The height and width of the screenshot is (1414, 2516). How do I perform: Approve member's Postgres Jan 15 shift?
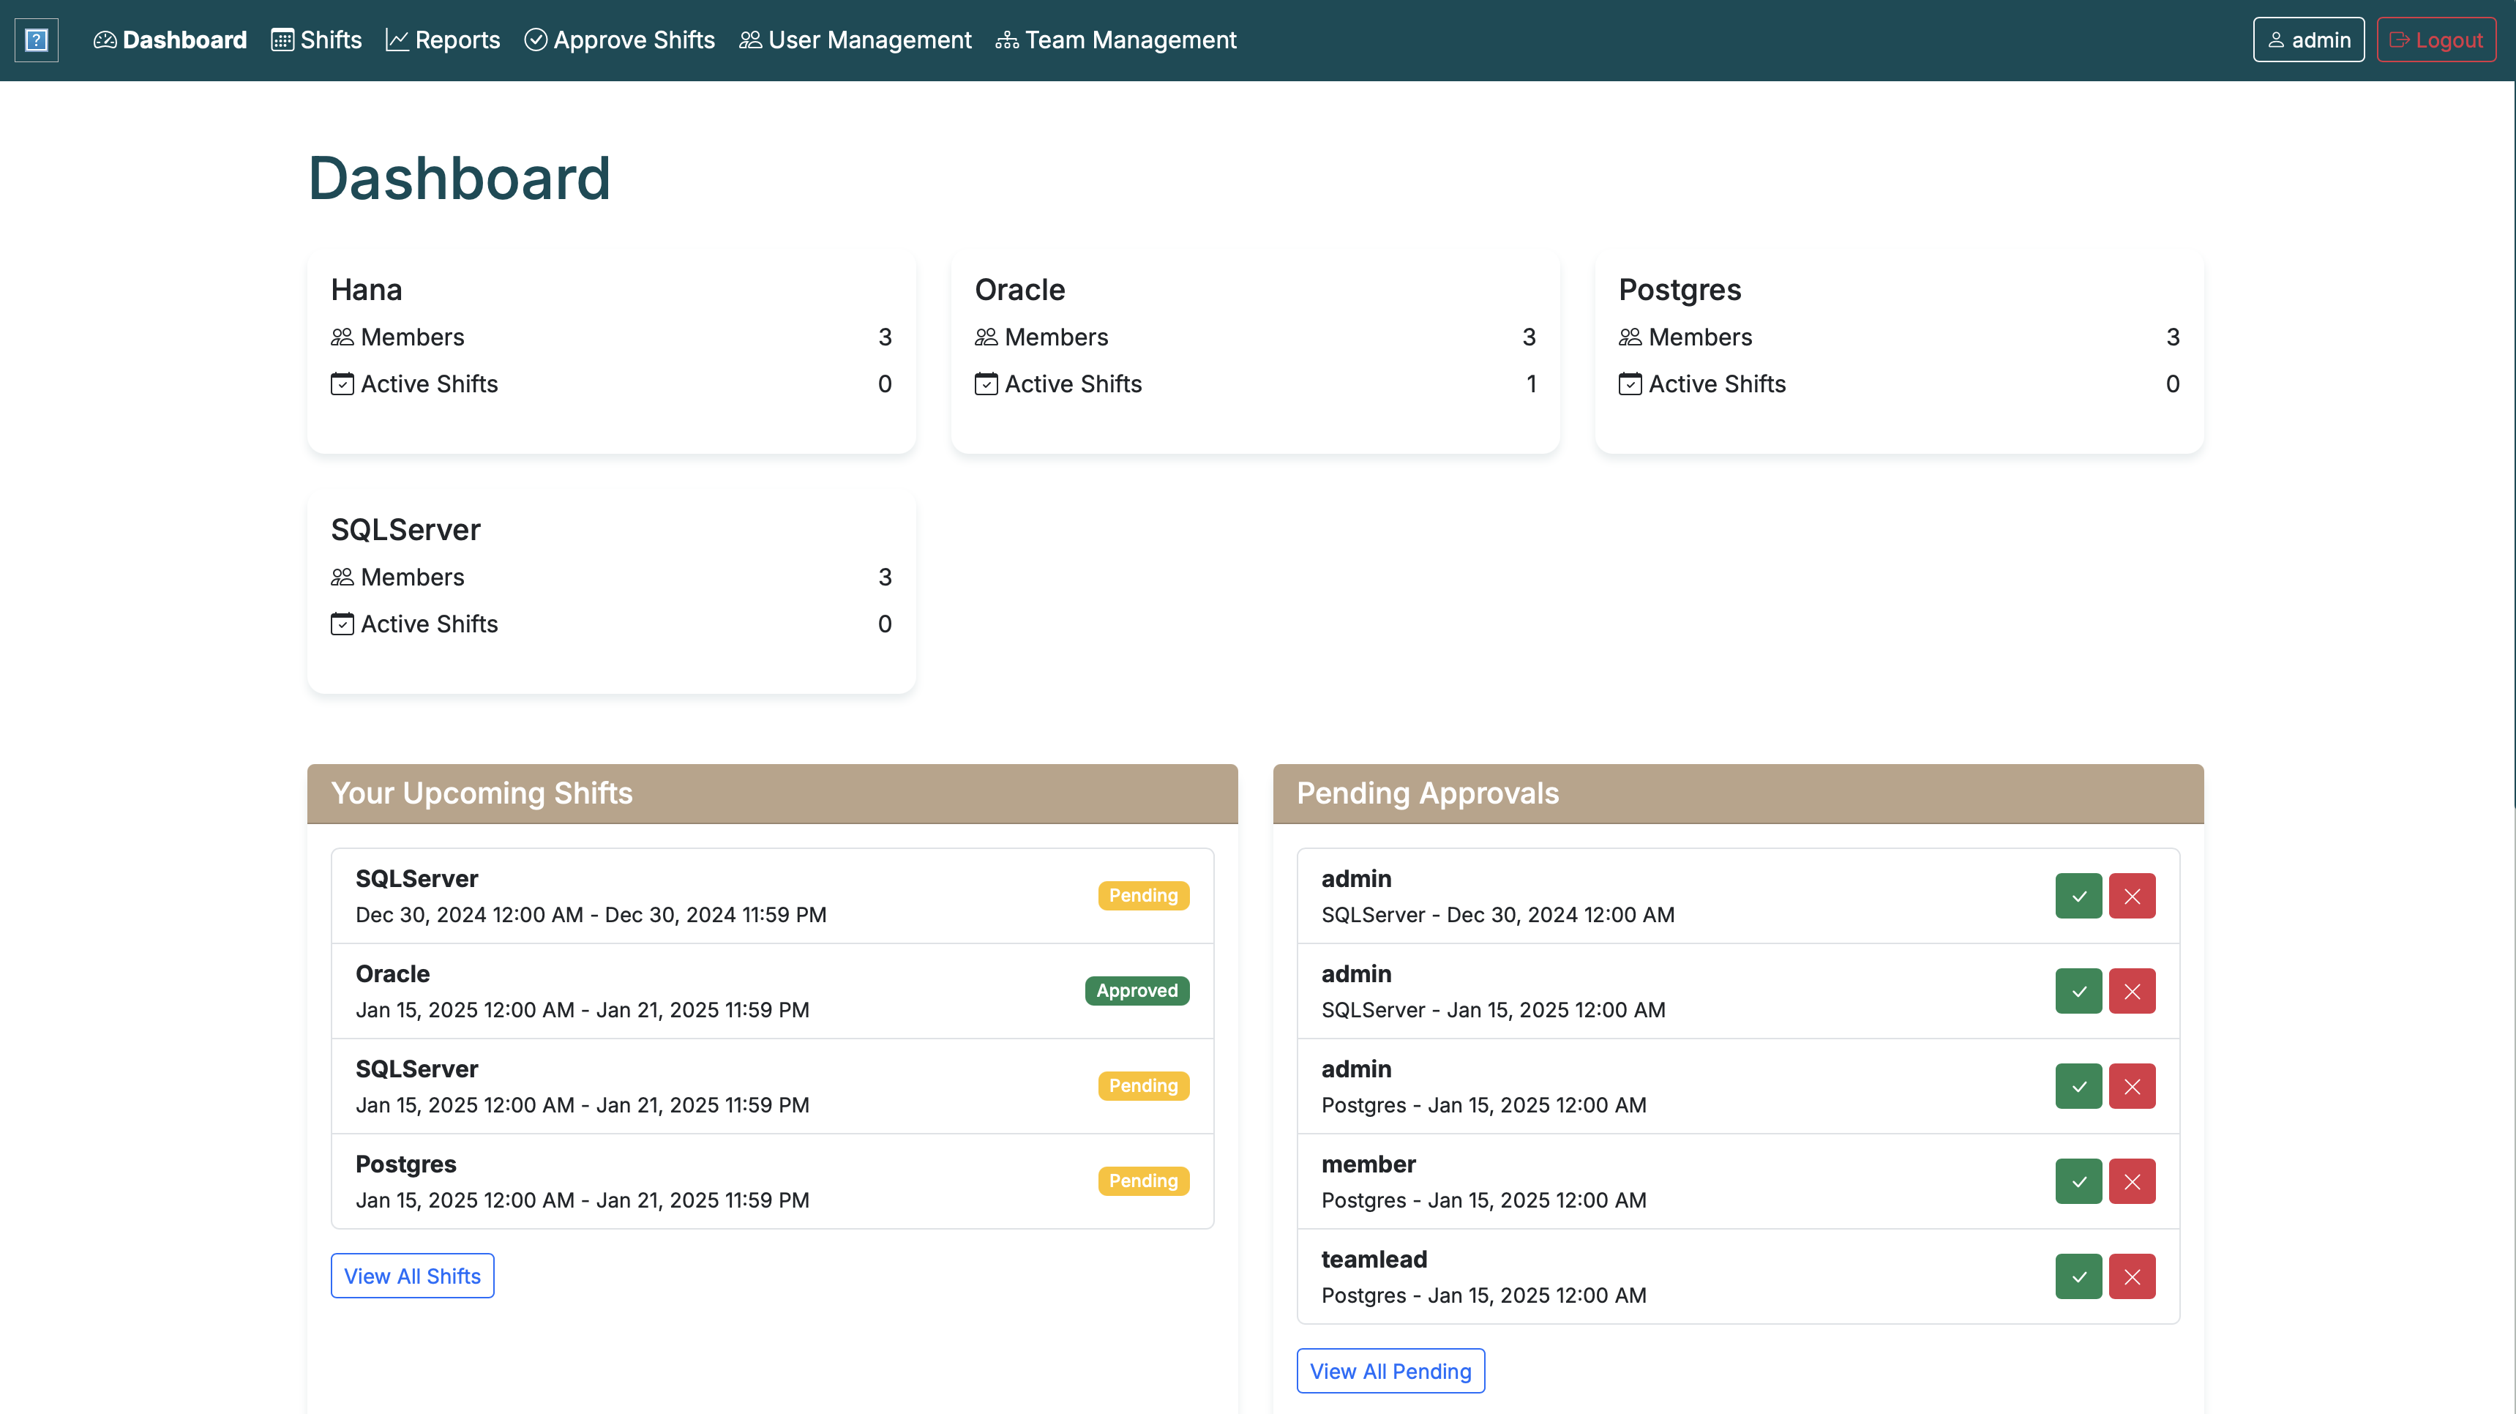(2078, 1181)
